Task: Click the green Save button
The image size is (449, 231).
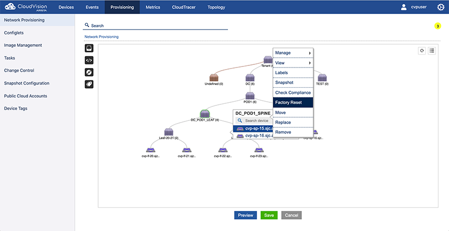Action: pyautogui.click(x=269, y=215)
